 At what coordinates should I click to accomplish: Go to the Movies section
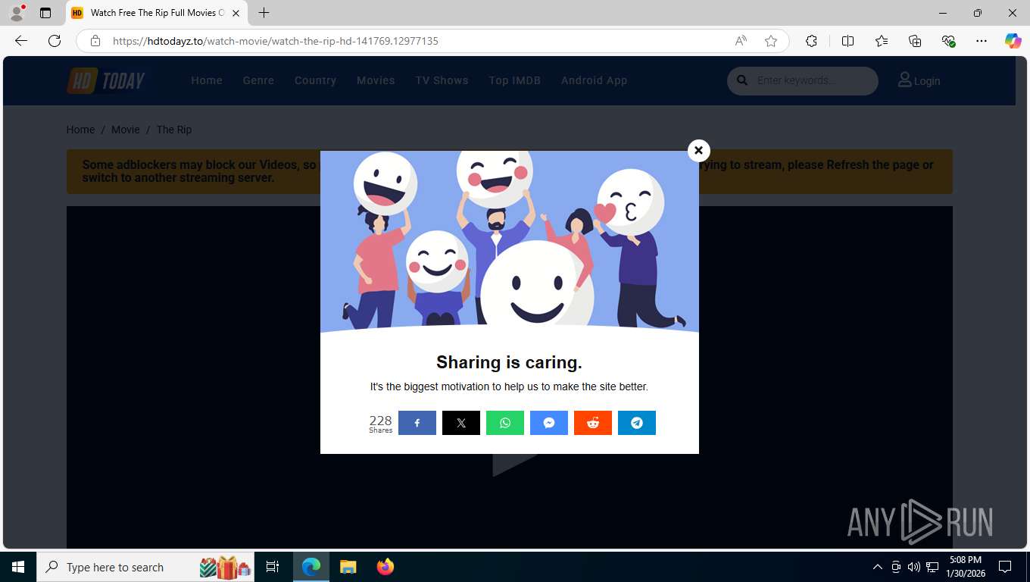coord(376,80)
